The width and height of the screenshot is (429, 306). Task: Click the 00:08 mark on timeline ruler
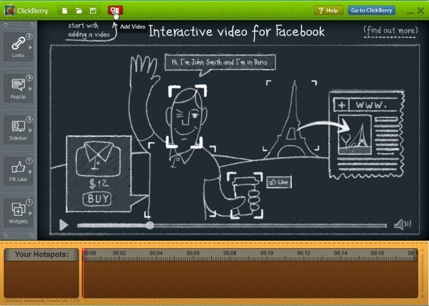pos(230,253)
